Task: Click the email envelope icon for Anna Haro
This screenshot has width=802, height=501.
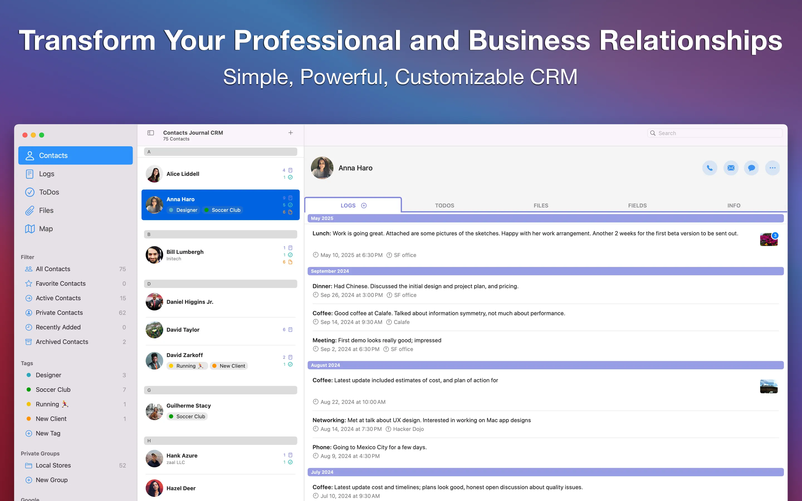Action: coord(730,168)
